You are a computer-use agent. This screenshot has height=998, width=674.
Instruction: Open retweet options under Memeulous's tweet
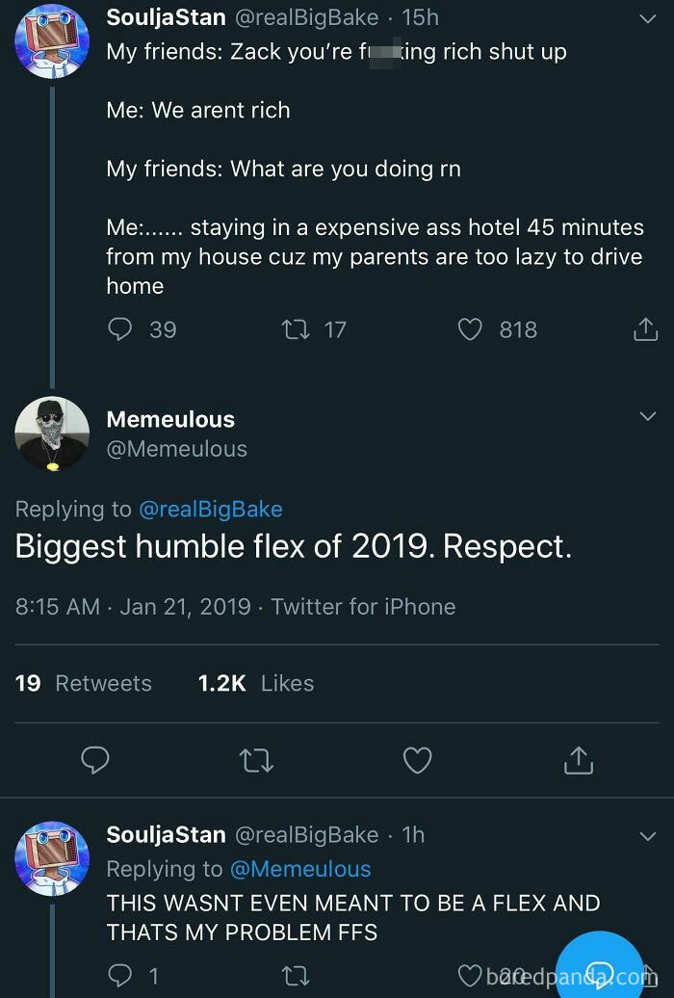coord(256,760)
